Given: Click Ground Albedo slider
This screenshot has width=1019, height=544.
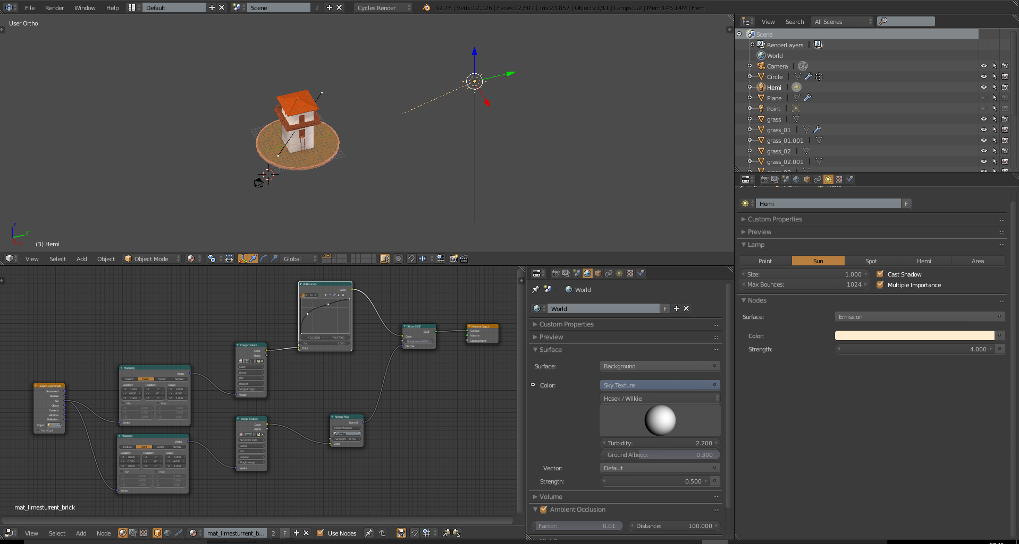Looking at the screenshot, I should coord(660,454).
